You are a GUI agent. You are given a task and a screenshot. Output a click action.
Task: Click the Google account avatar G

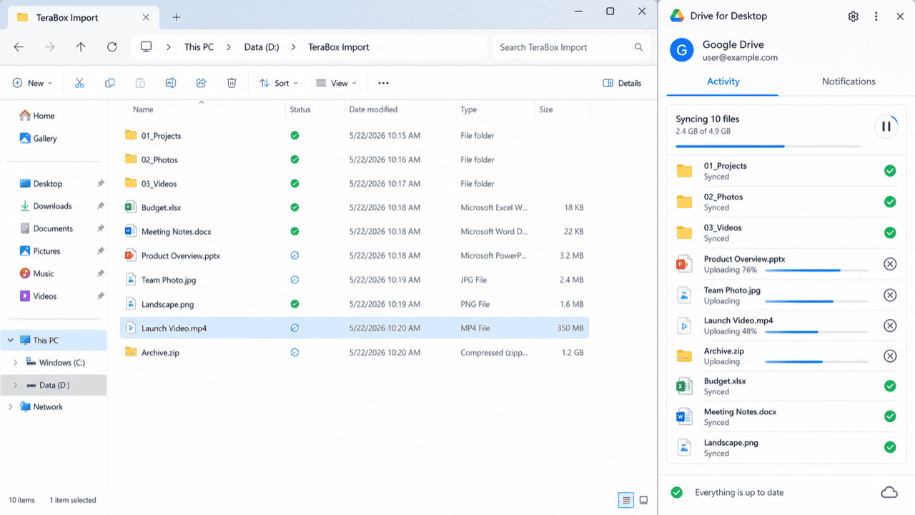tap(682, 50)
